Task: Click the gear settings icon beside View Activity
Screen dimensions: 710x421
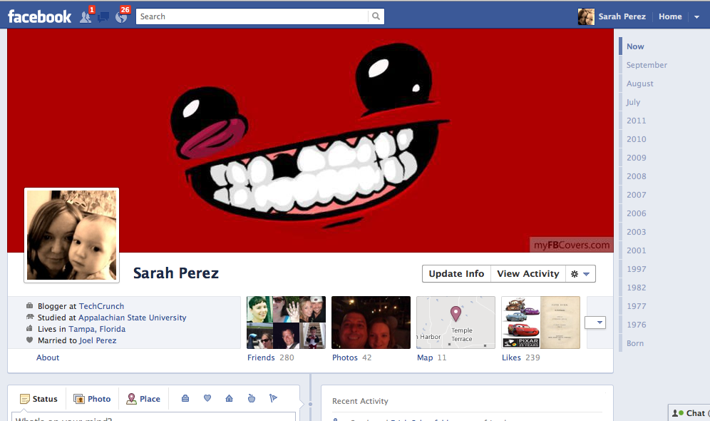Action: click(580, 274)
